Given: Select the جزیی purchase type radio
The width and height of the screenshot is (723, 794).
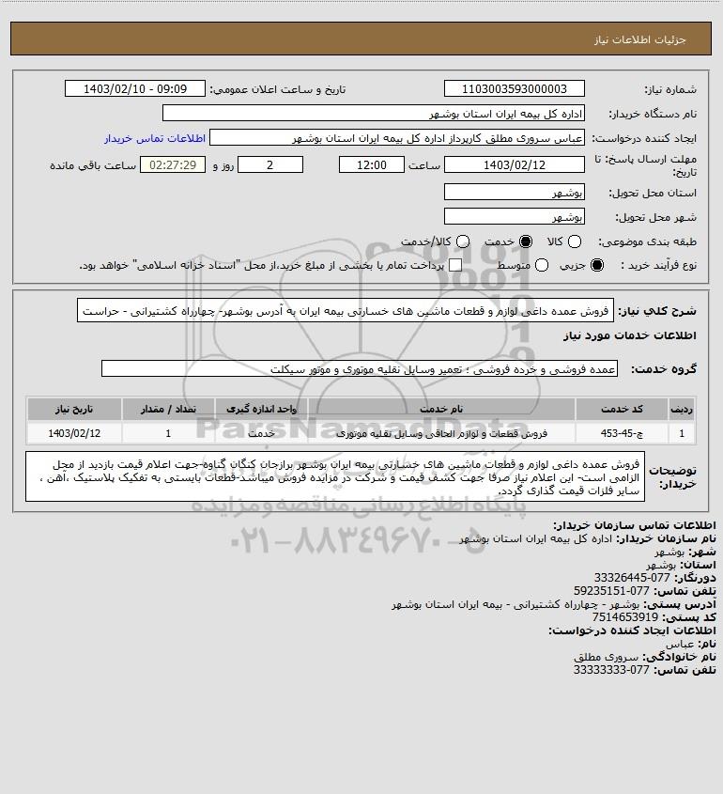Looking at the screenshot, I should (597, 265).
